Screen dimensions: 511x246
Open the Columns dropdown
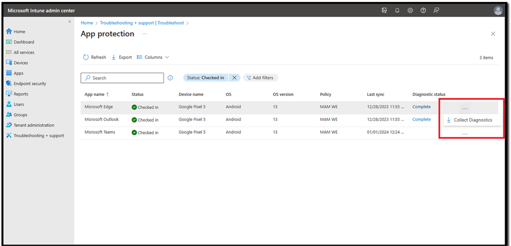tap(153, 57)
